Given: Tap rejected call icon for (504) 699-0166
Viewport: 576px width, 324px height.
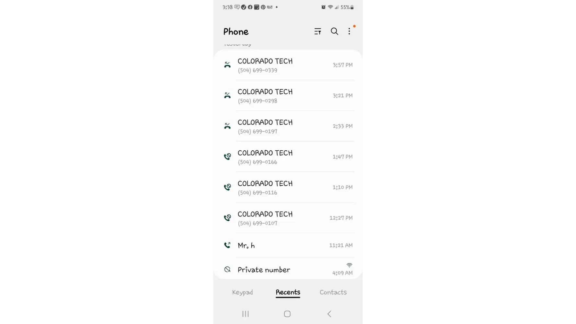Looking at the screenshot, I should click(227, 157).
